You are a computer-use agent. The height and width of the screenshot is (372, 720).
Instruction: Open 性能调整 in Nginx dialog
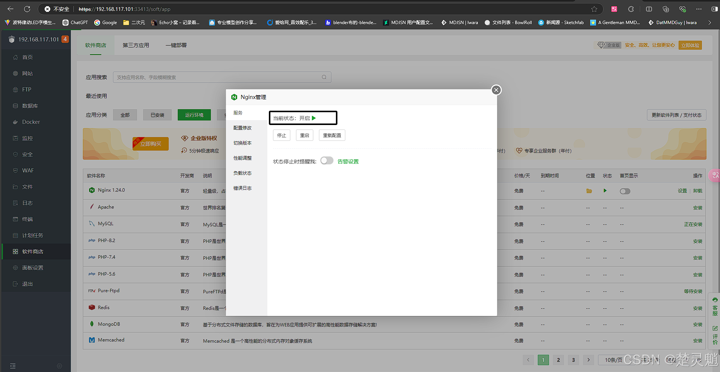point(243,158)
